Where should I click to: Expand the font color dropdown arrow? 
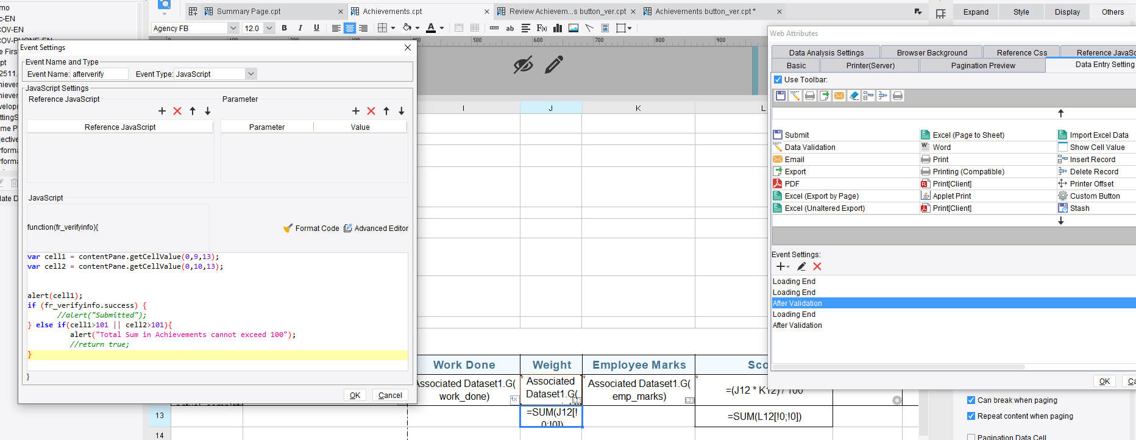pos(442,28)
